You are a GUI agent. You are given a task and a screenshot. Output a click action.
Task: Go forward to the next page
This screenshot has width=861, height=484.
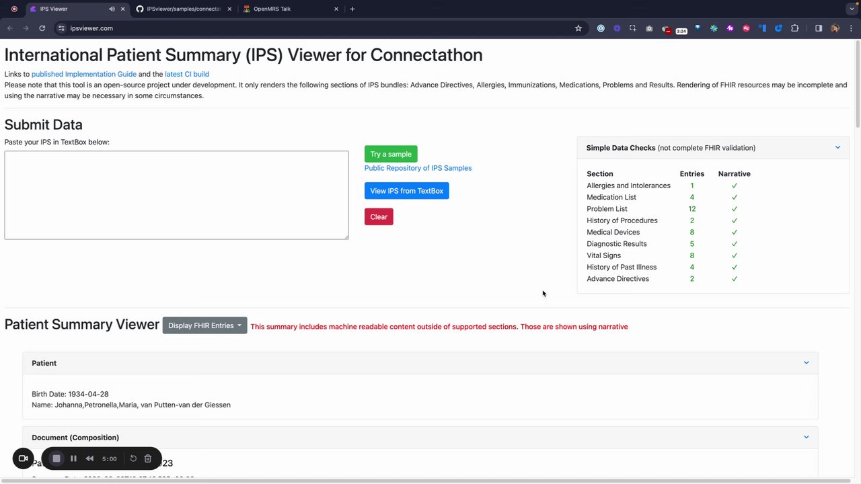pos(26,28)
